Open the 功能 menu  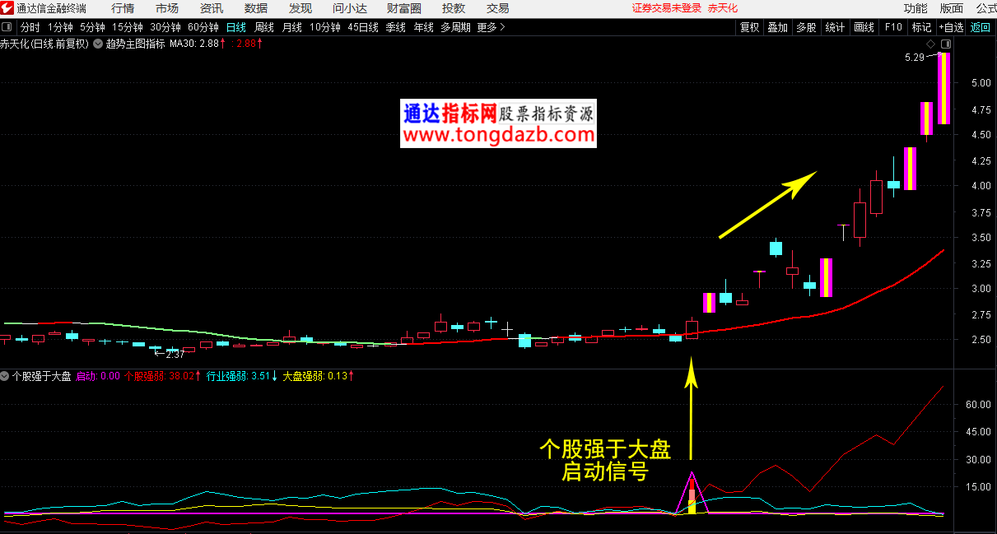[915, 8]
